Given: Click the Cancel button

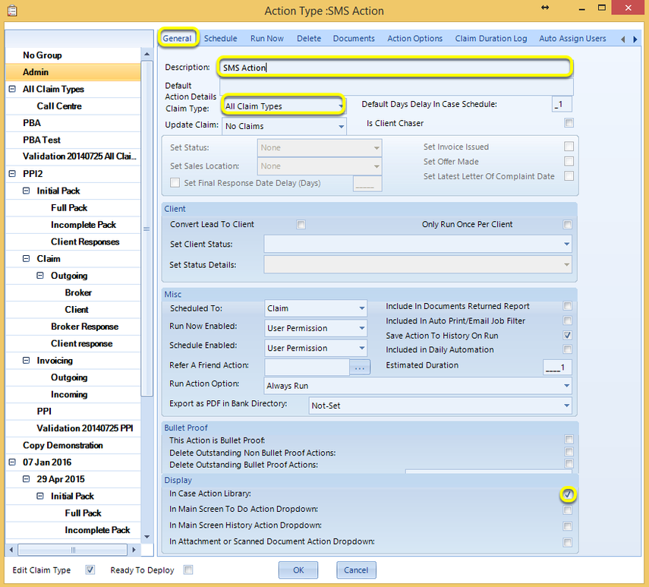Looking at the screenshot, I should point(356,570).
